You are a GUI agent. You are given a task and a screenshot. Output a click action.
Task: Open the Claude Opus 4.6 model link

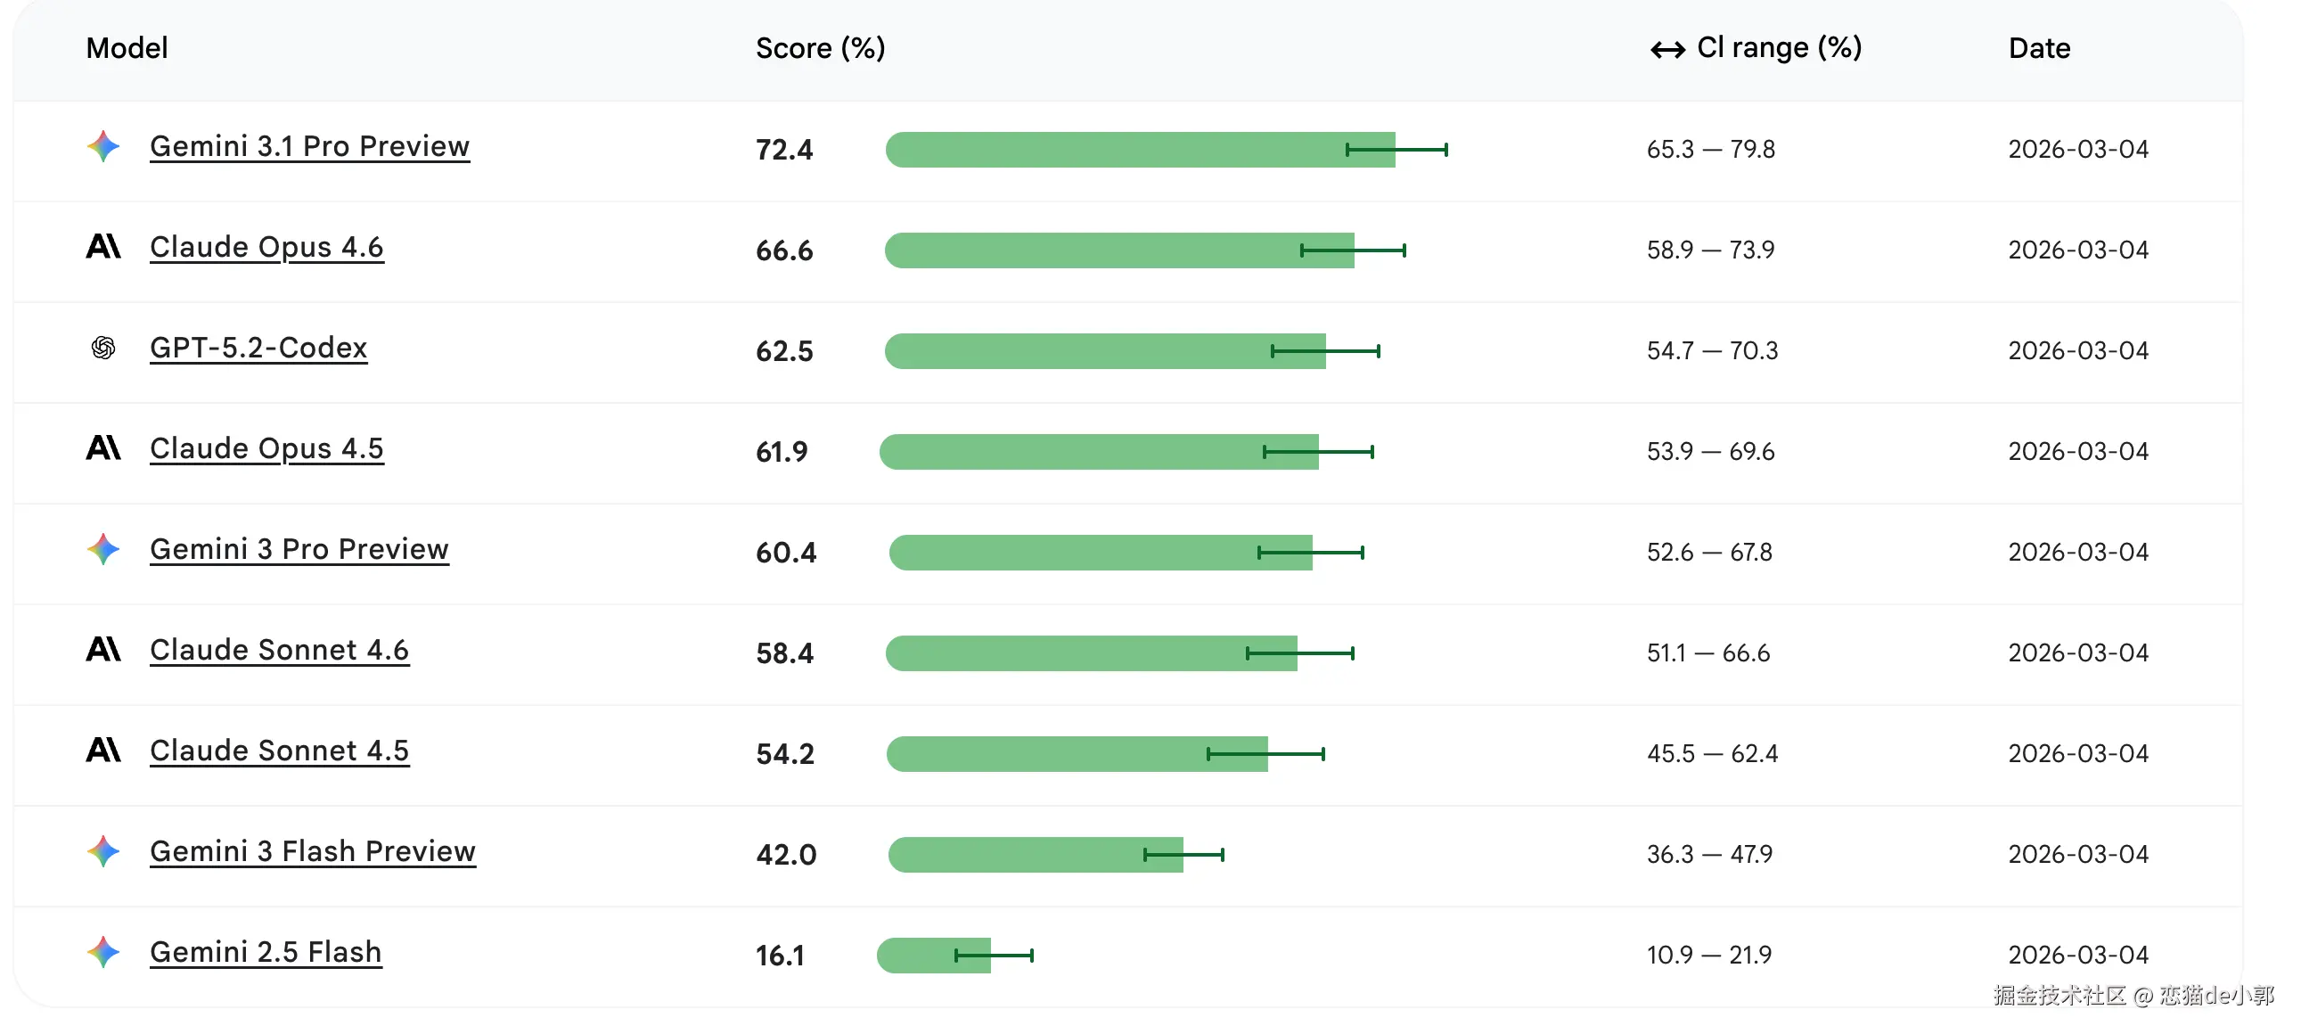click(x=266, y=248)
